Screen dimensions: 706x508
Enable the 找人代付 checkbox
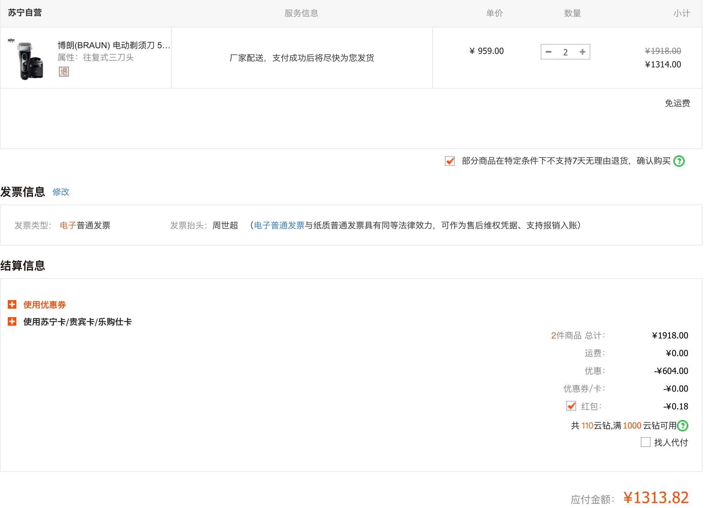coord(646,442)
